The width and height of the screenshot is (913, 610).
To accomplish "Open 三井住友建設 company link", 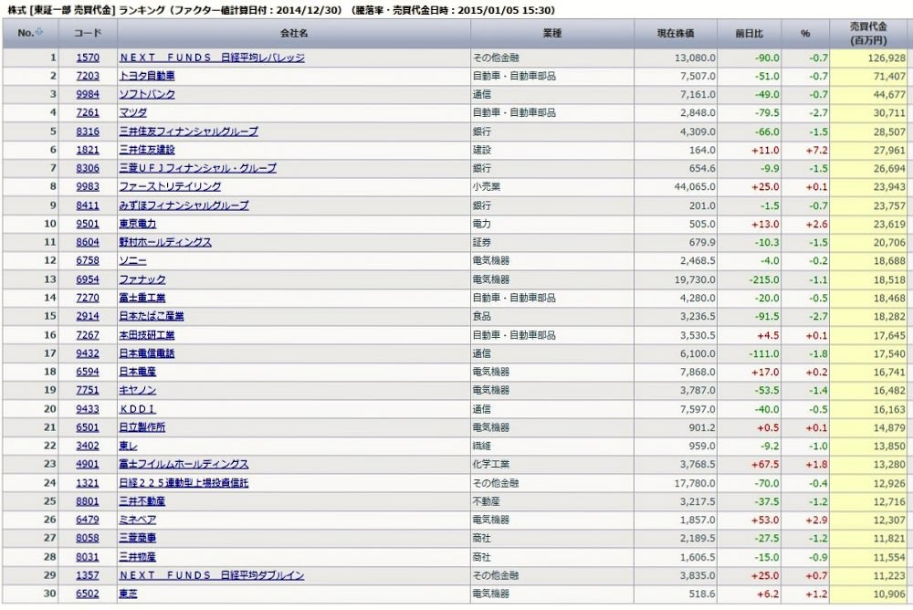I will (147, 150).
